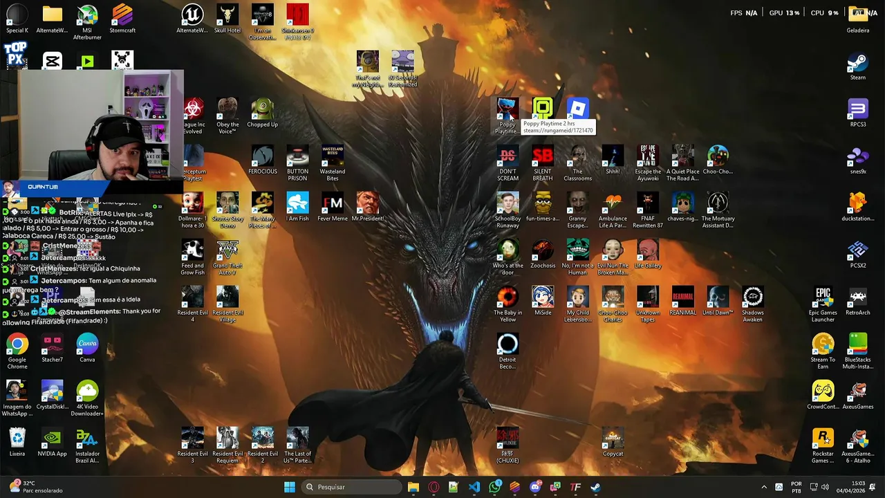Open the MSI Afterburner icon
The width and height of the screenshot is (885, 498).
pyautogui.click(x=87, y=22)
